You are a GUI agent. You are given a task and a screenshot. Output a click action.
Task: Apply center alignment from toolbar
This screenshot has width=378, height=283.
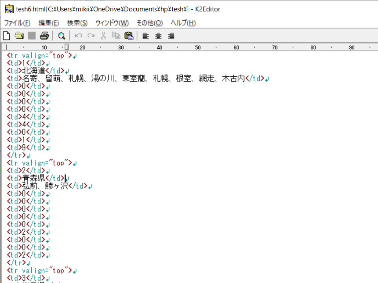pos(158,36)
